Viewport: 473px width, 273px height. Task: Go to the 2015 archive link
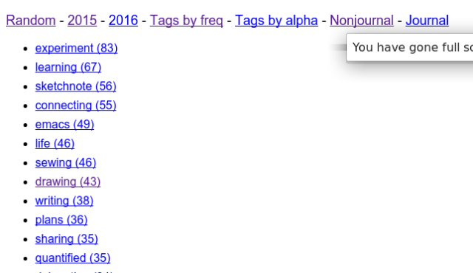(82, 21)
